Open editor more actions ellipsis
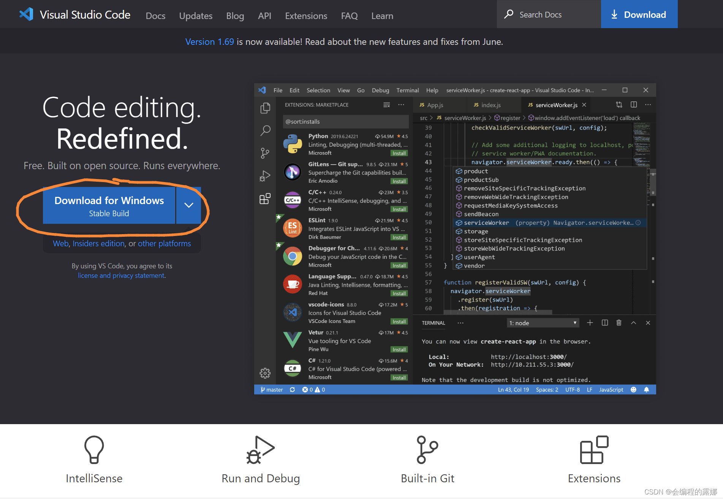 pyautogui.click(x=648, y=105)
